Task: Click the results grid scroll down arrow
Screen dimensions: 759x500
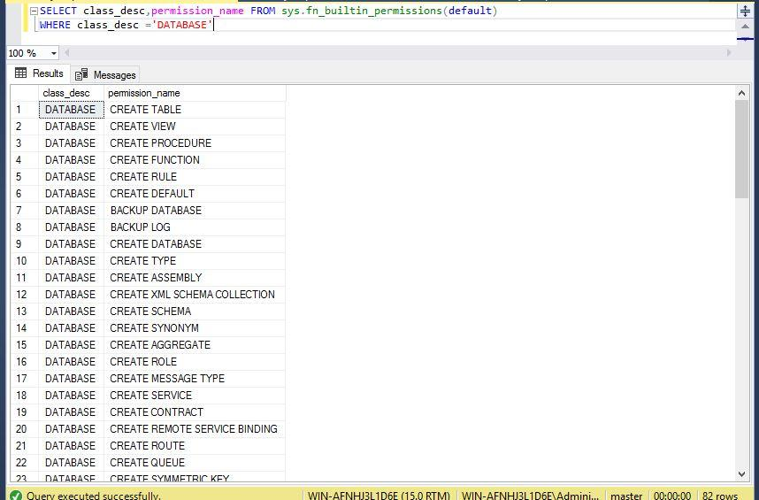Action: click(x=741, y=474)
